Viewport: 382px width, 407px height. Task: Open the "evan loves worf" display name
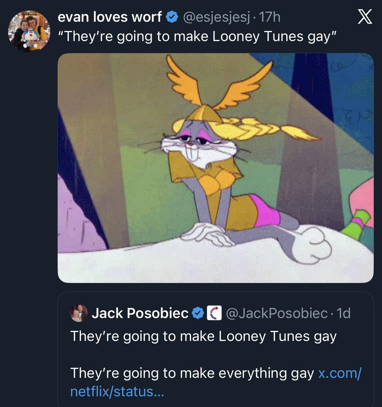tap(109, 17)
